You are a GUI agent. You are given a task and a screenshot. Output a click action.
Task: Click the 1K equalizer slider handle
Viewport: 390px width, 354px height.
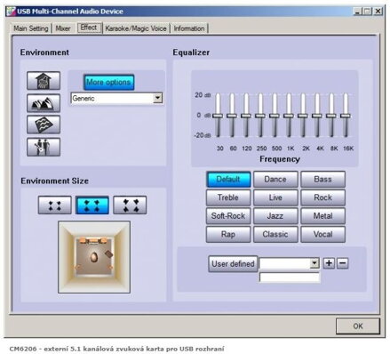(x=289, y=116)
